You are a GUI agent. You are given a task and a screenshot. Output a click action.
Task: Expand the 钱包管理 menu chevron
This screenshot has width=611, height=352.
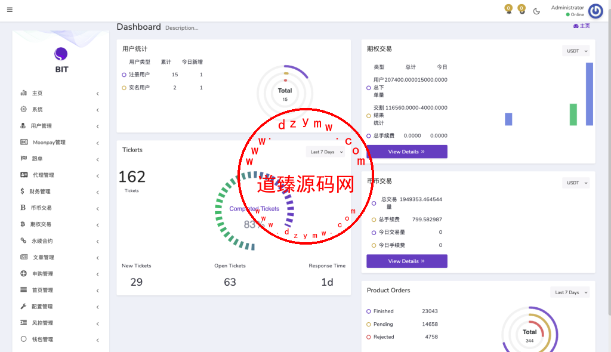coord(97,340)
